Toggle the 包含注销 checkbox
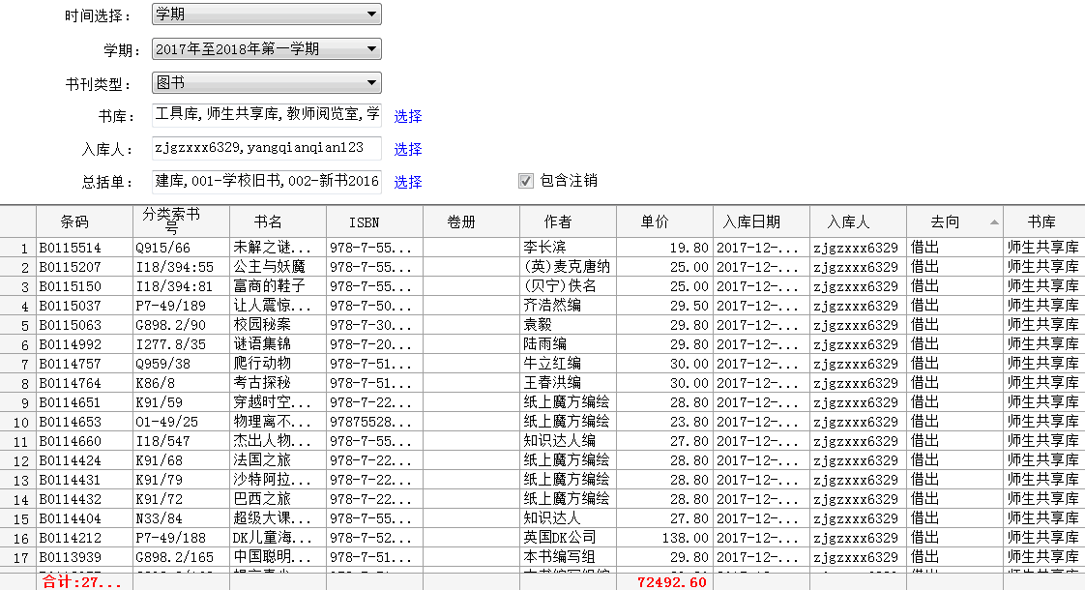1085x590 pixels. pyautogui.click(x=526, y=181)
